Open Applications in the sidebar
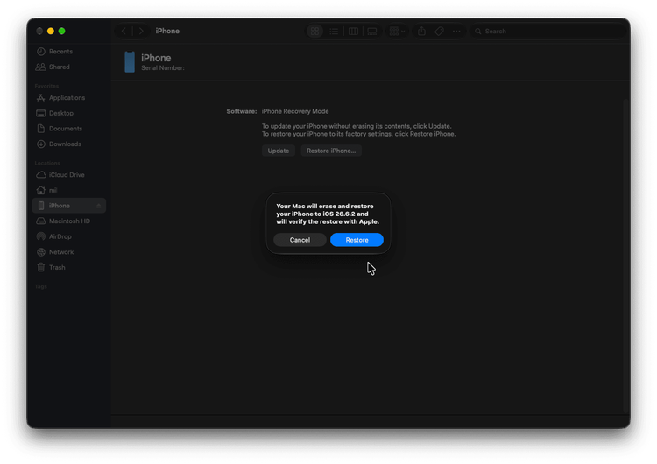 coord(68,97)
